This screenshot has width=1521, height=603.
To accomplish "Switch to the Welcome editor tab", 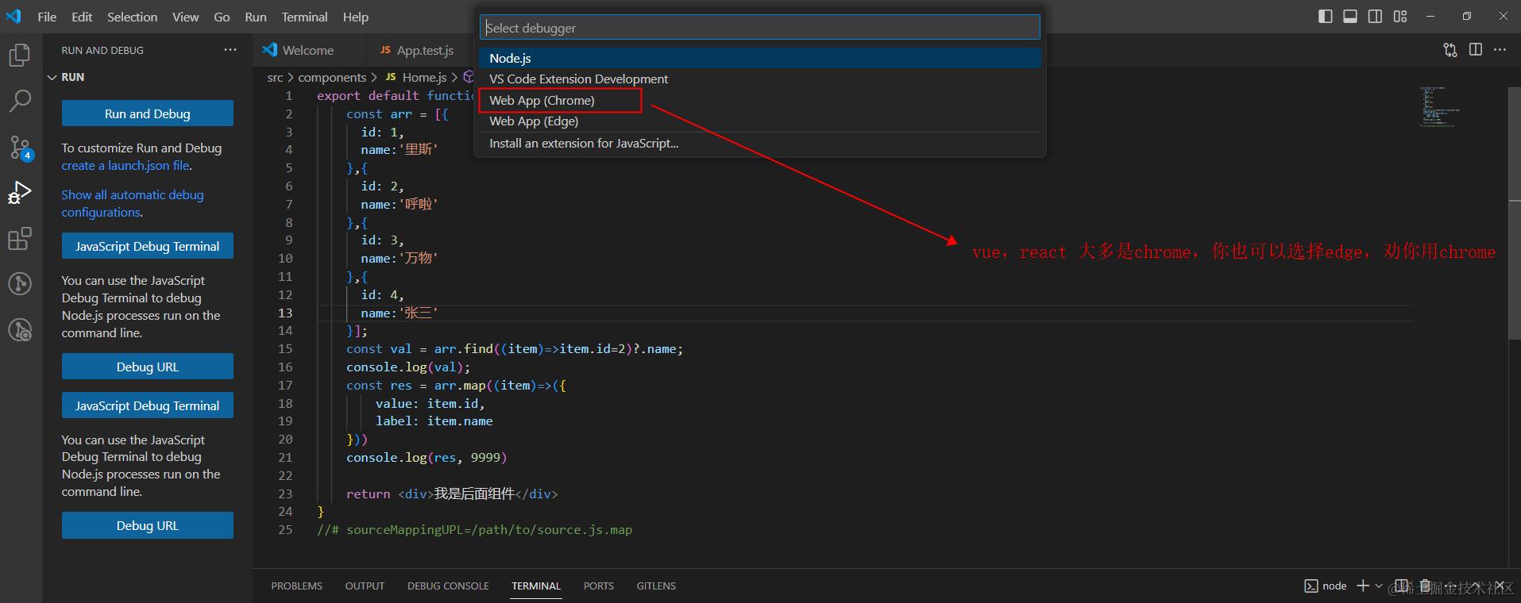I will [309, 50].
